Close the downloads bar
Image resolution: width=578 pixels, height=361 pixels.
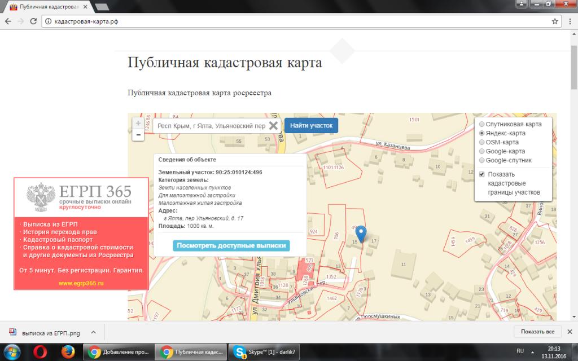(570, 332)
